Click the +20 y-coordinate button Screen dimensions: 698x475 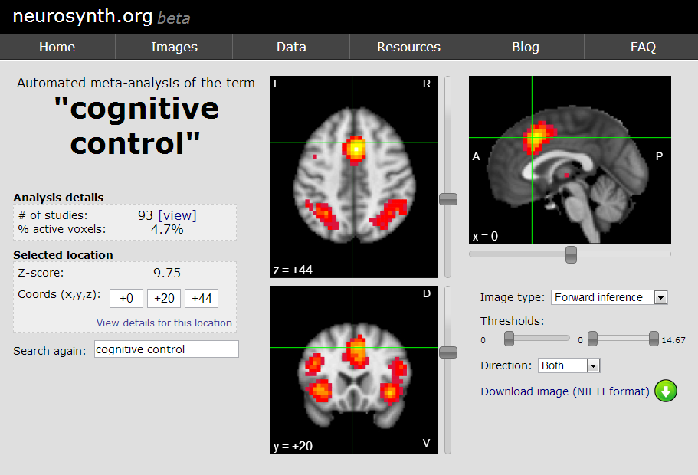(163, 298)
